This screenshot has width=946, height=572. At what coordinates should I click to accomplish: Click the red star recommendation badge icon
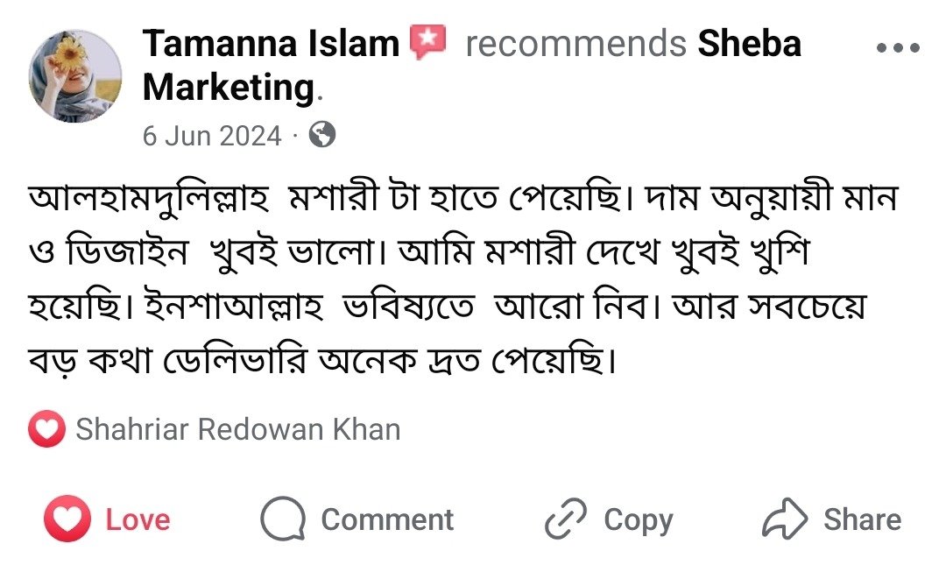tap(428, 42)
